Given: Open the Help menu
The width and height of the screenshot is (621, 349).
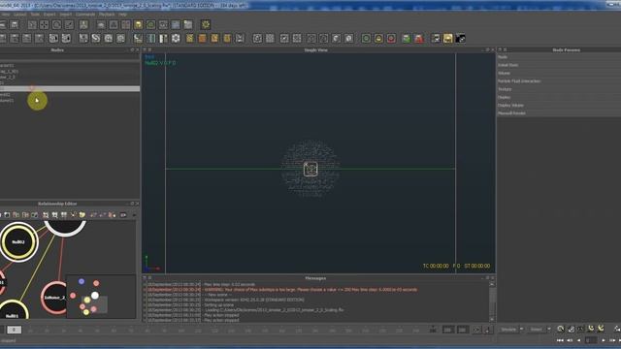Looking at the screenshot, I should (123, 15).
